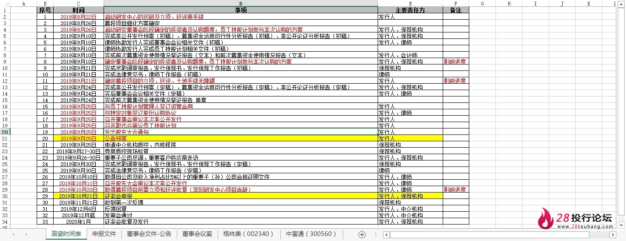Click the cell 发审会通过
The height and width of the screenshot is (241, 626).
241,215
